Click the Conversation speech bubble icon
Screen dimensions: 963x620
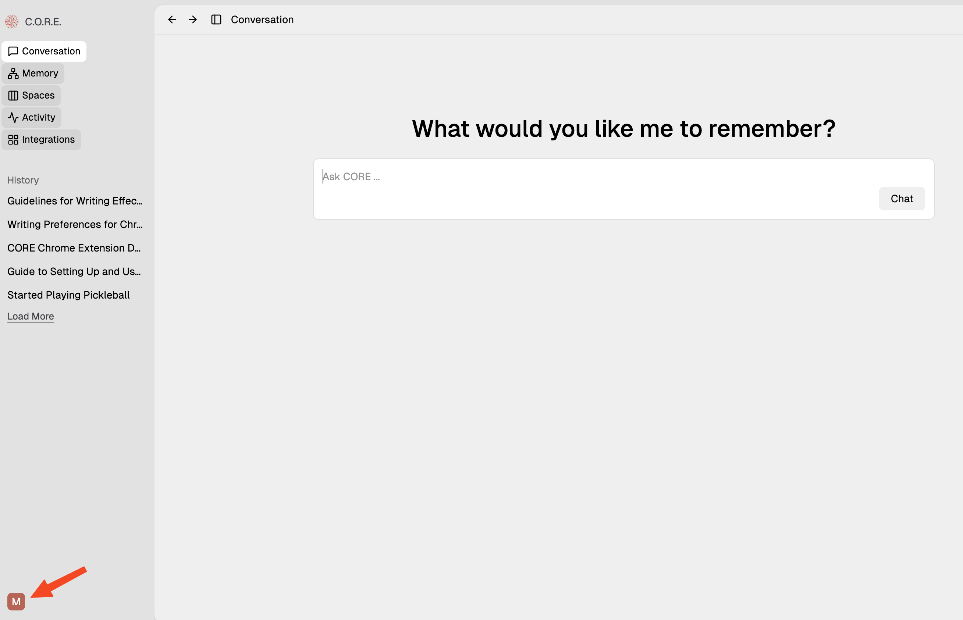13,51
